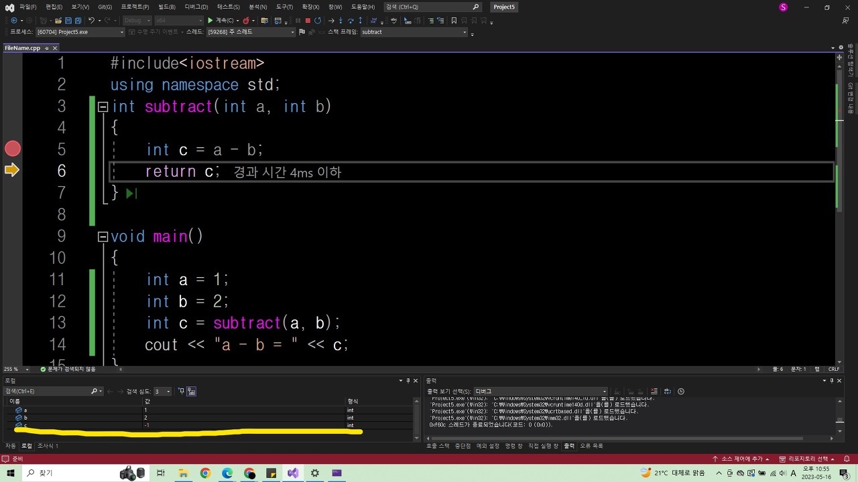Image resolution: width=858 pixels, height=482 pixels.
Task: Click the search magnifier in the Locals panel
Action: [95, 391]
